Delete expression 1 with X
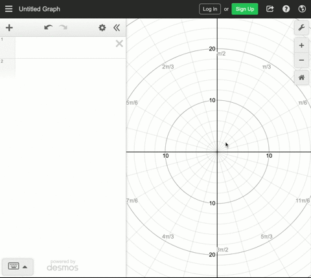311x278 pixels. click(119, 43)
